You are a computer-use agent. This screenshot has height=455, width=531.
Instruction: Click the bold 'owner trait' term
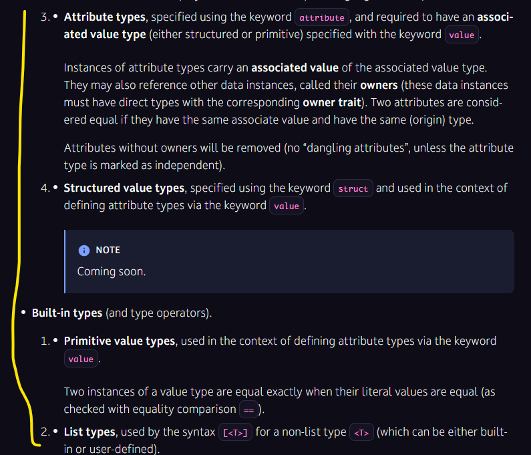pyautogui.click(x=332, y=102)
